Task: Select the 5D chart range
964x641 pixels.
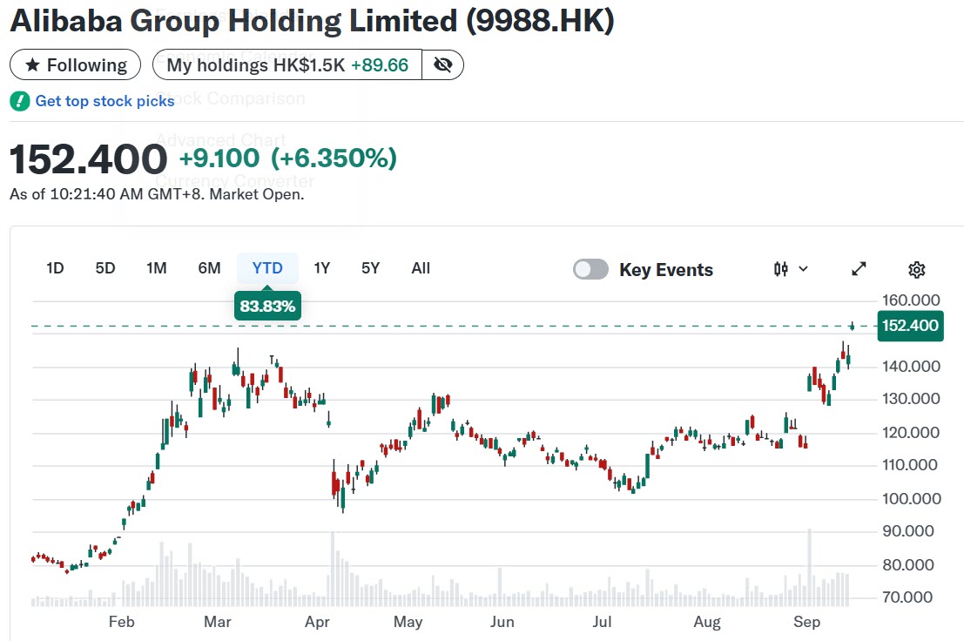Action: 105,268
